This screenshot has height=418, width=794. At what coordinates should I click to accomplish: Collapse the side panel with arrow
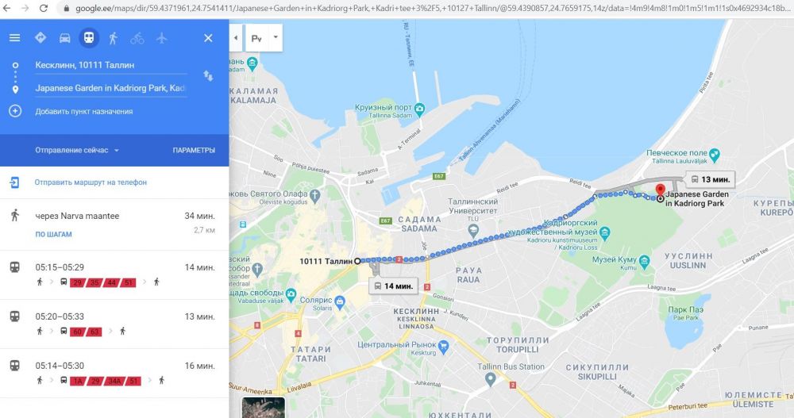coord(236,38)
